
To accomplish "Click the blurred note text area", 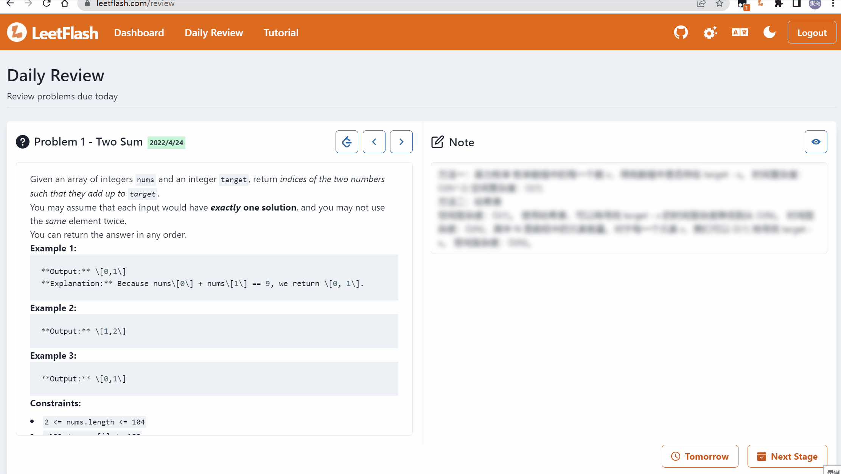I will 628,208.
